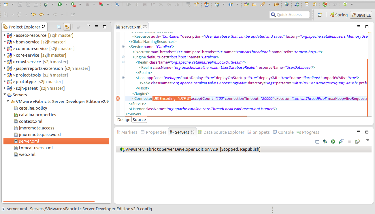Open dropdown arrow beside Debug icon
This screenshot has height=214, width=375.
(x=52, y=5)
